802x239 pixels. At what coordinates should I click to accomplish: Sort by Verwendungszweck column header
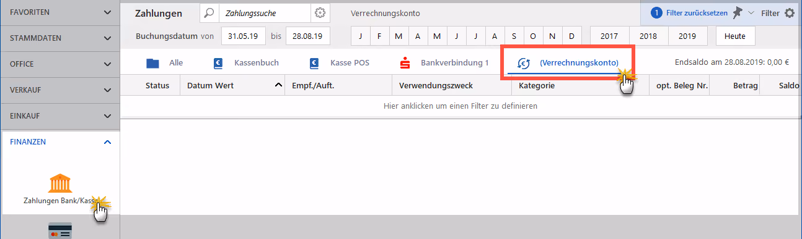pyautogui.click(x=452, y=86)
